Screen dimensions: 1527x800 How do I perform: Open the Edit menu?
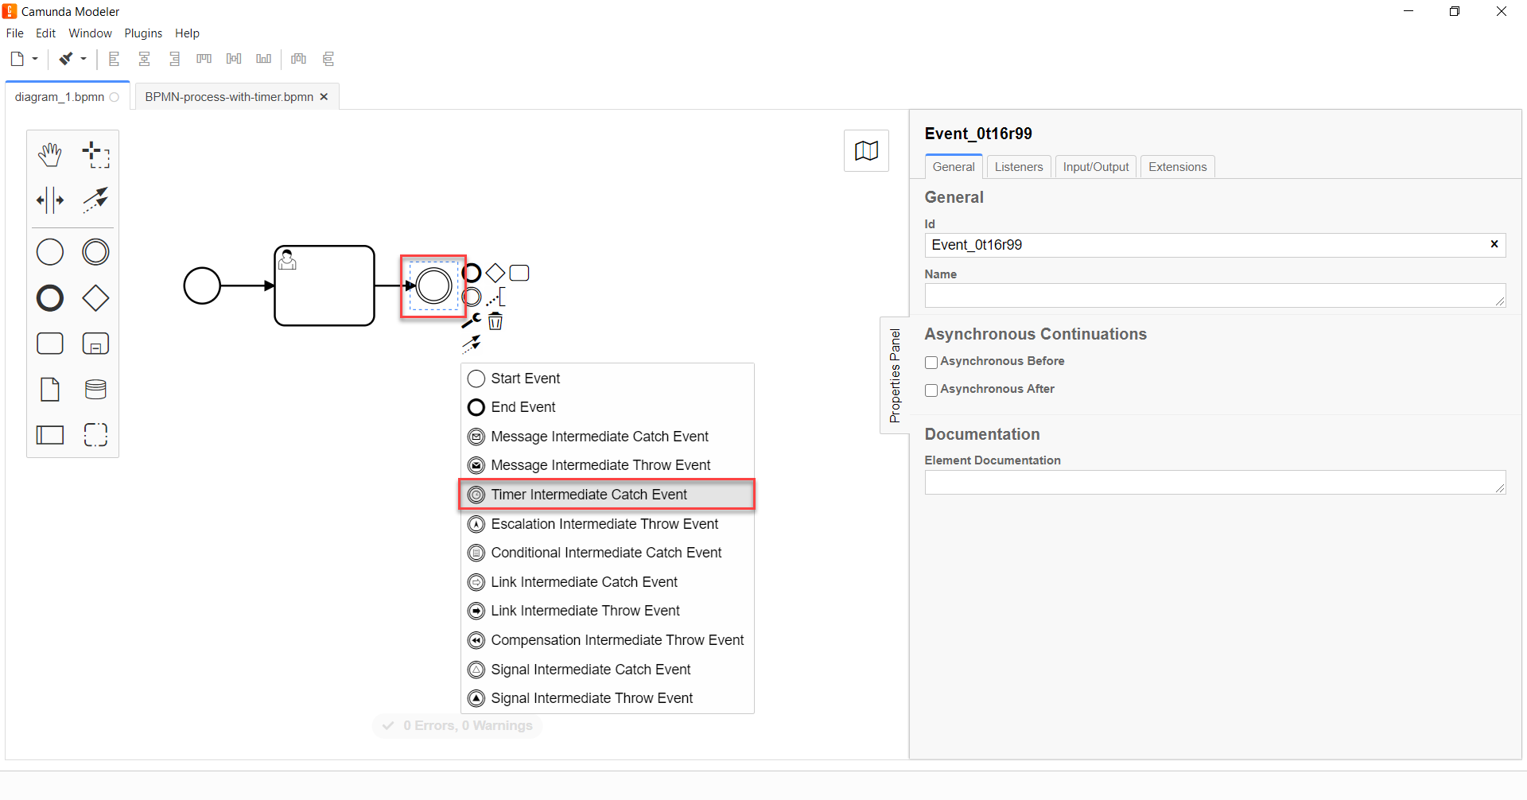click(x=46, y=33)
